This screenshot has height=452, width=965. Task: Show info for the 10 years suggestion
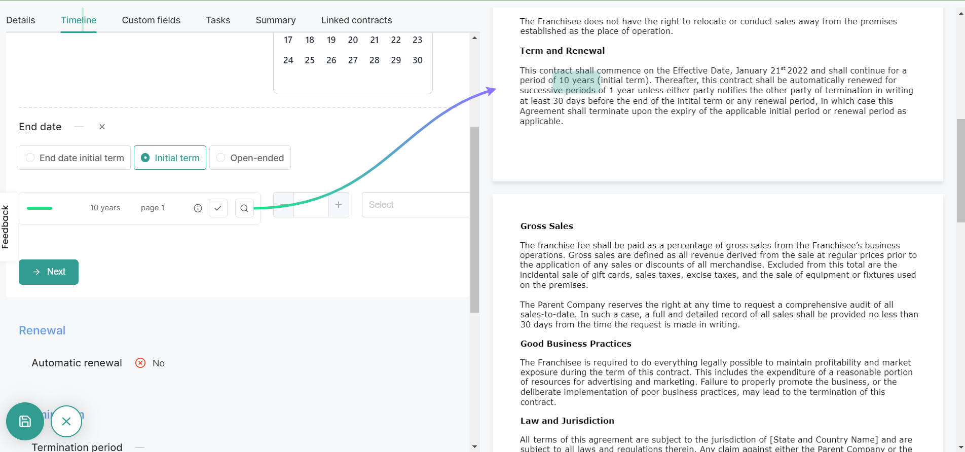(198, 208)
